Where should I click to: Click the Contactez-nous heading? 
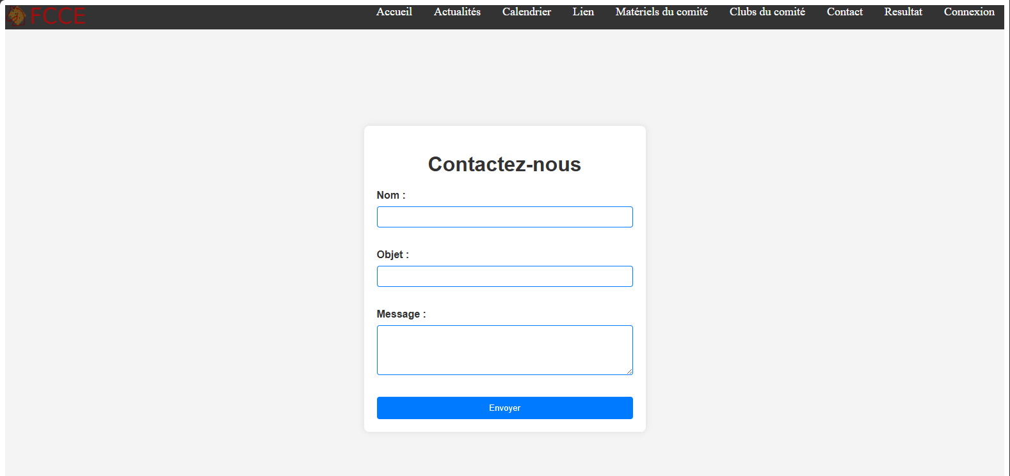click(x=504, y=164)
